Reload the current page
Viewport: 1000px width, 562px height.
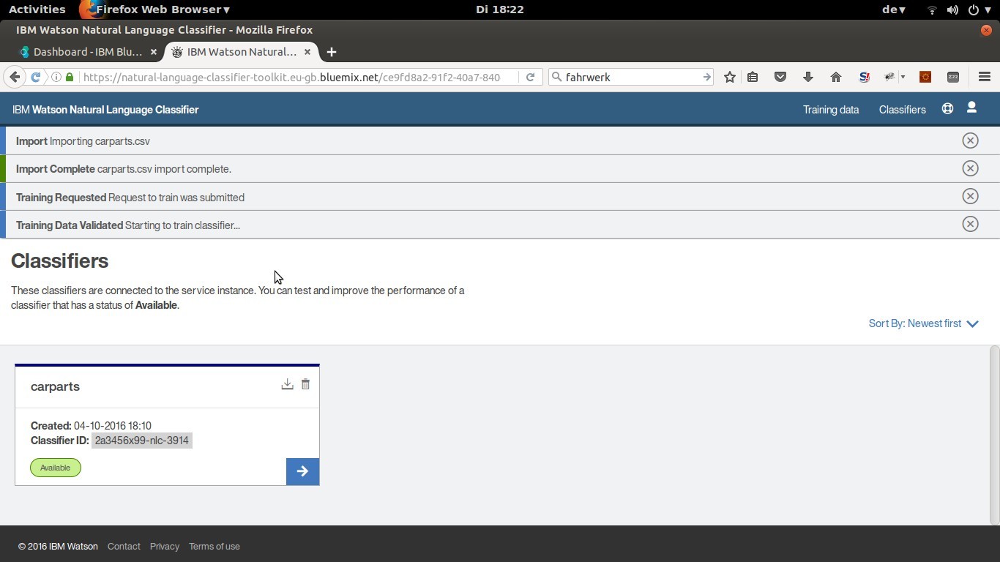pyautogui.click(x=531, y=77)
